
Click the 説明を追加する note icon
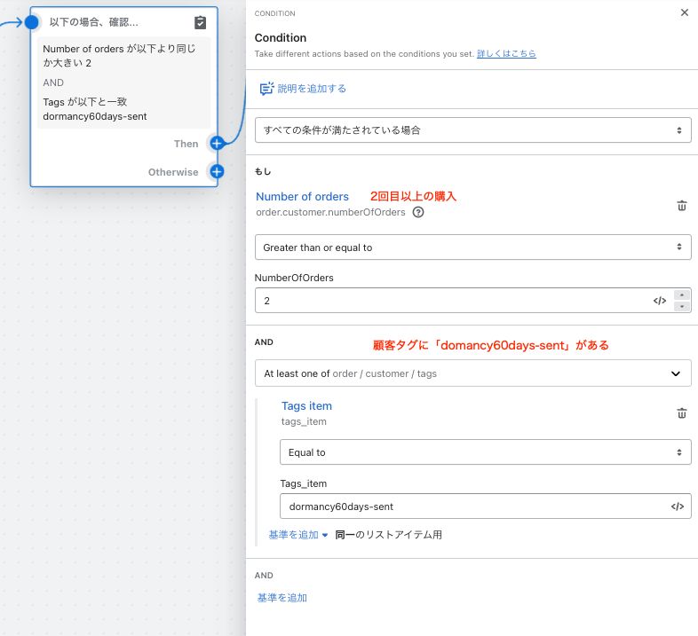(266, 89)
